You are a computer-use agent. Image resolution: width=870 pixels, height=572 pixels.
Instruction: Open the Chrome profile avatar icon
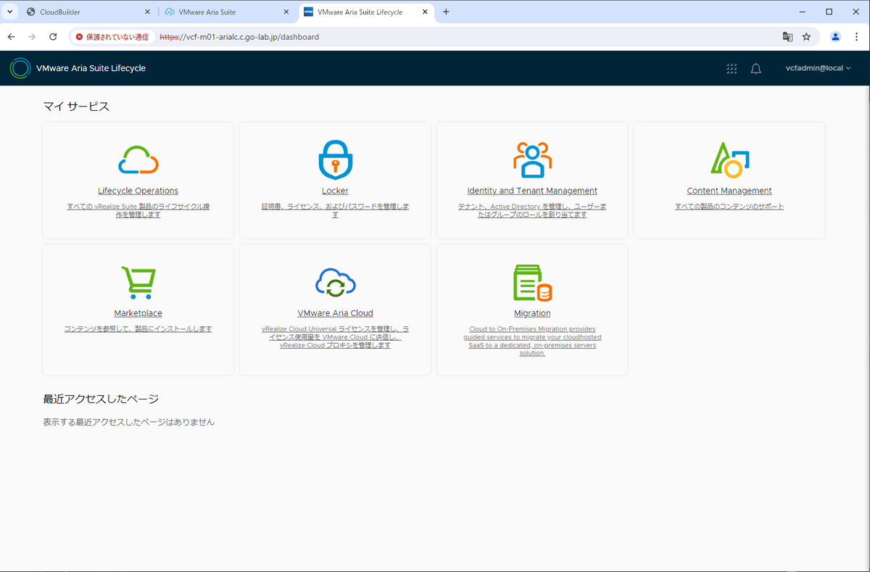[x=835, y=36]
